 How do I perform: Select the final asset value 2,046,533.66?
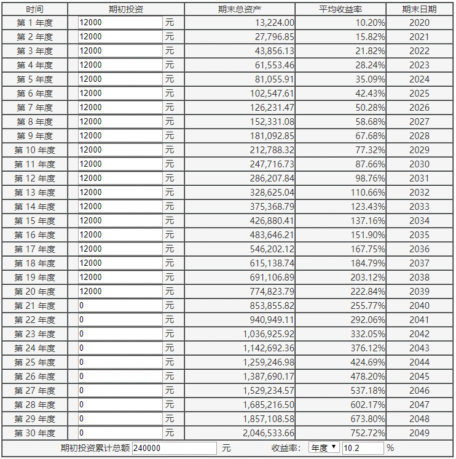pyautogui.click(x=269, y=433)
